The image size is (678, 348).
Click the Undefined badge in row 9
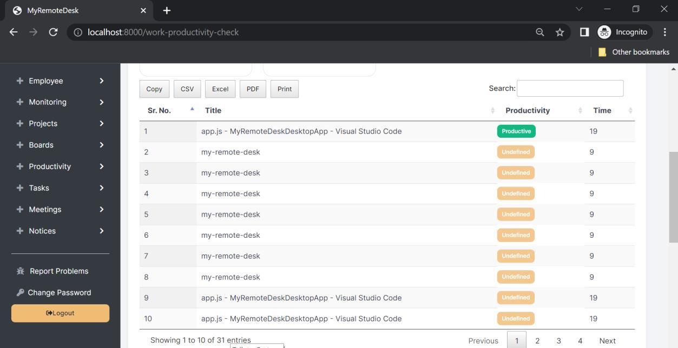[516, 298]
